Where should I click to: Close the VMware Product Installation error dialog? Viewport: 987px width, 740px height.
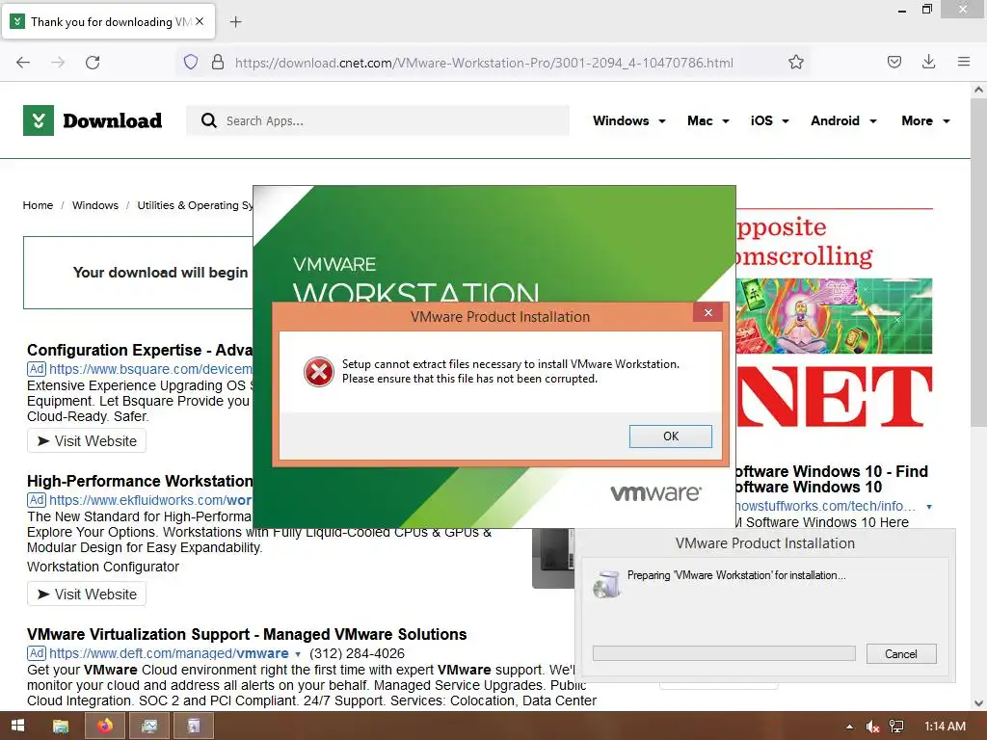pos(708,313)
